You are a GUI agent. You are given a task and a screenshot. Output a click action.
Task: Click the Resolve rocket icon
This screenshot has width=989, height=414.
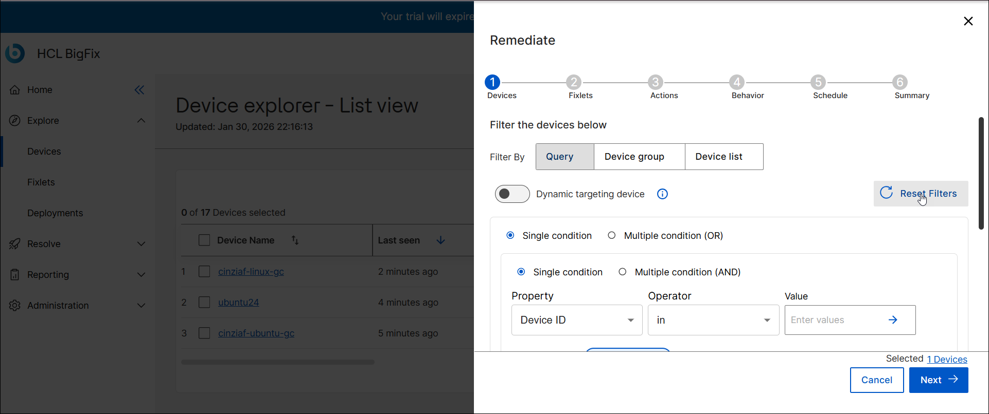tap(15, 244)
